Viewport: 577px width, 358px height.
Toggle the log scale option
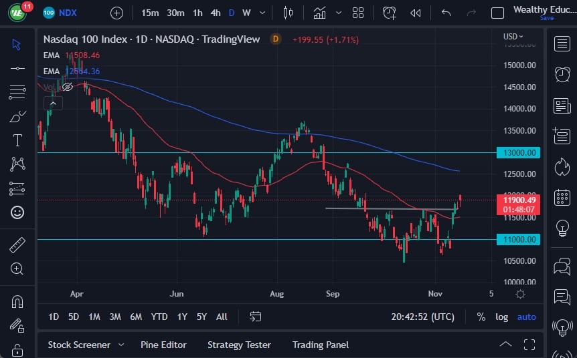(x=501, y=317)
